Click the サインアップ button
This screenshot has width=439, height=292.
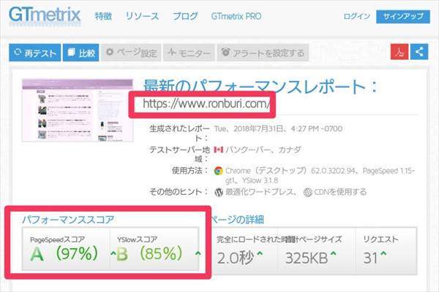pos(403,17)
